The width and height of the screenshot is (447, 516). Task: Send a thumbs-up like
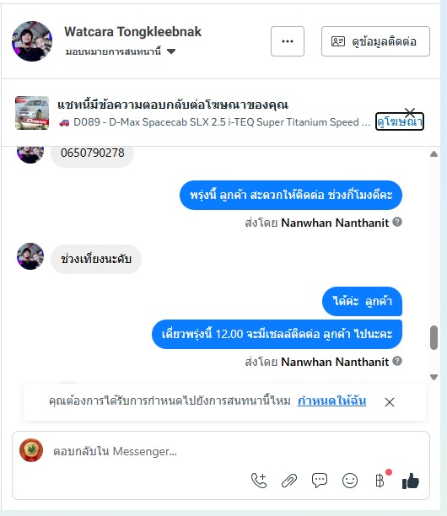[x=411, y=481]
